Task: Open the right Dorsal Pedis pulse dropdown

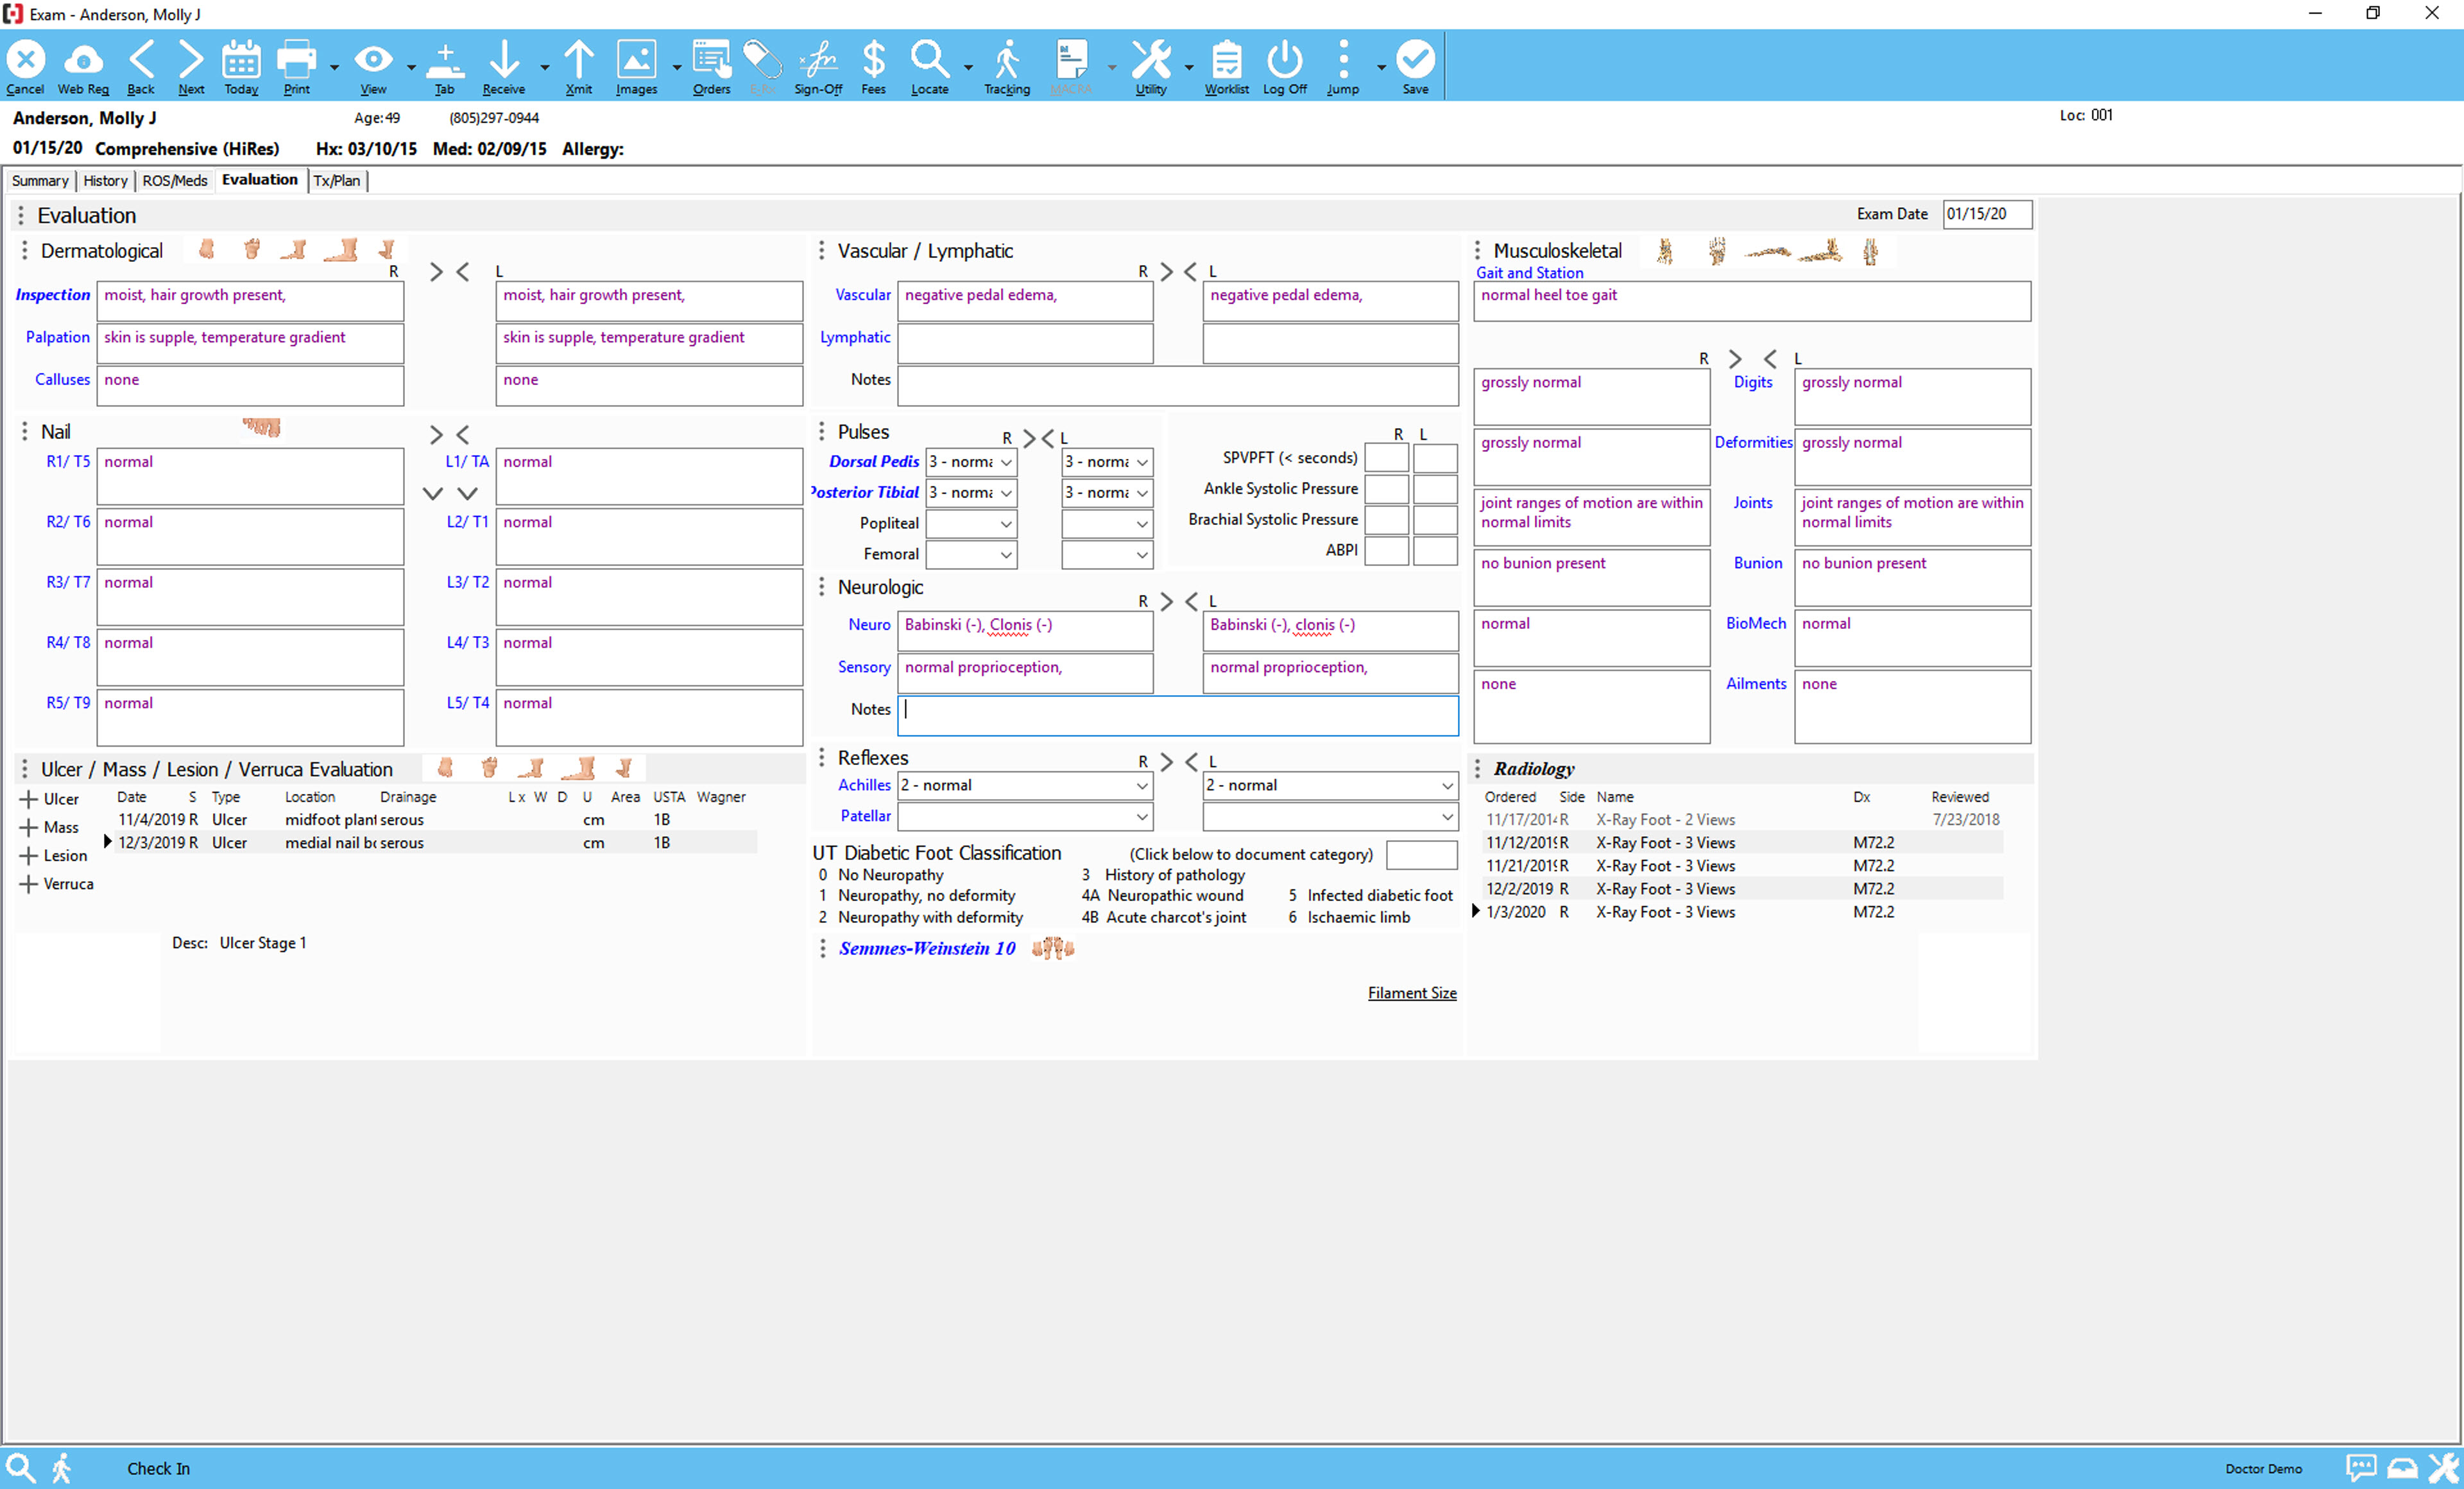Action: click(1006, 462)
